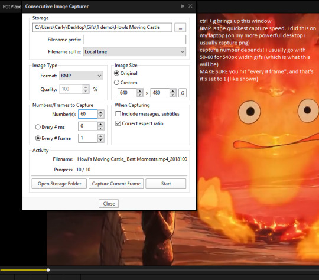Pin the Consecutive Image Capturer window
Viewport: 319px width, 280px height.
pos(182,6)
